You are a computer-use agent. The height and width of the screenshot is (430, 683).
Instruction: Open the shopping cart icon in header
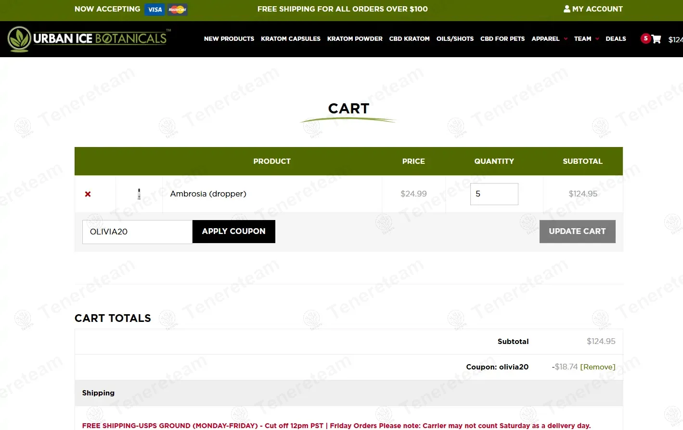[x=656, y=39]
